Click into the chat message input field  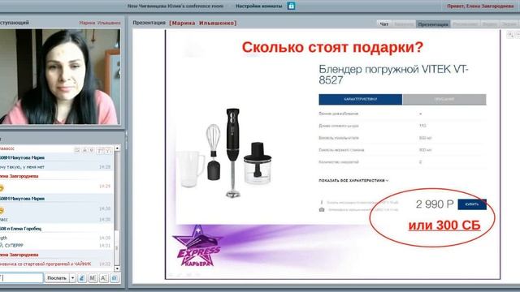coord(22,278)
